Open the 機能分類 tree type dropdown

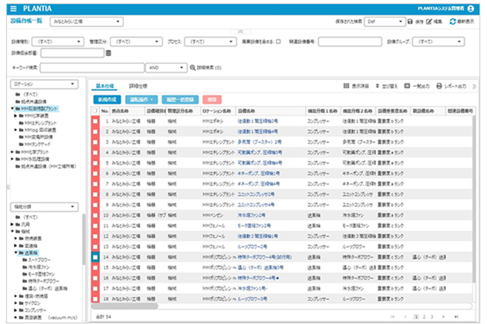tap(44, 207)
